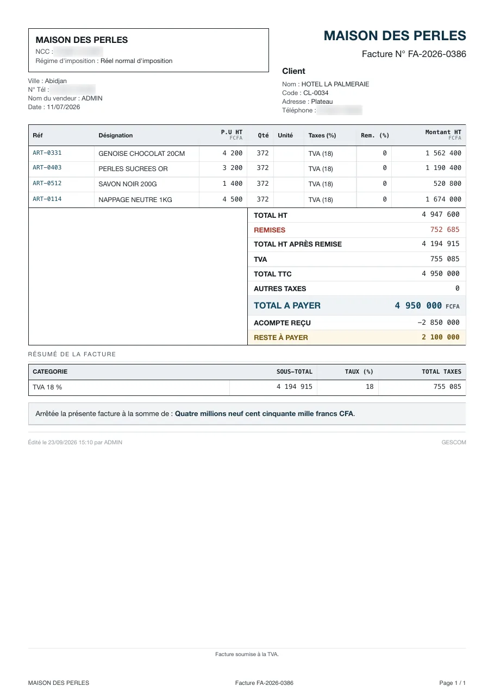The image size is (494, 699).
Task: Select the GENOISE CHOCOLAT 20CM cell
Action: 142,154
